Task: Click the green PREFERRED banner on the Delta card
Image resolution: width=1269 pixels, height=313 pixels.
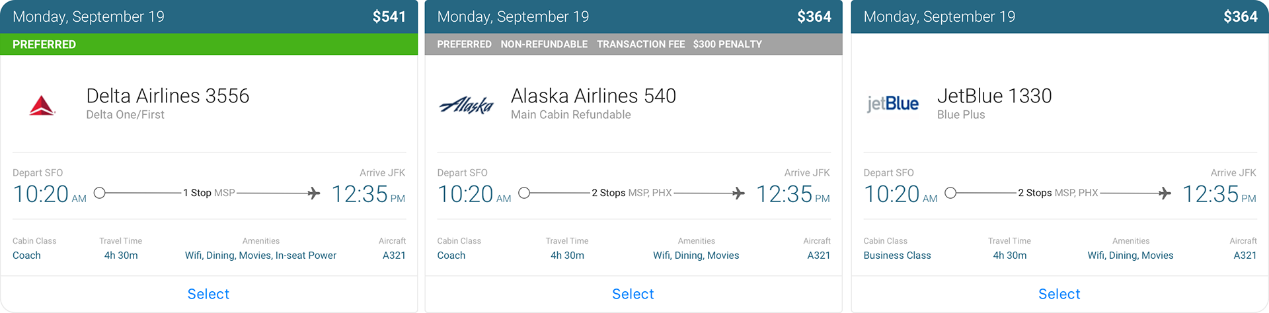Action: [209, 44]
